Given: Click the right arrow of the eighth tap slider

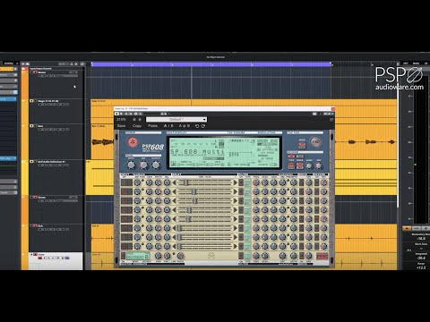Looking at the screenshot, I should tap(236, 246).
